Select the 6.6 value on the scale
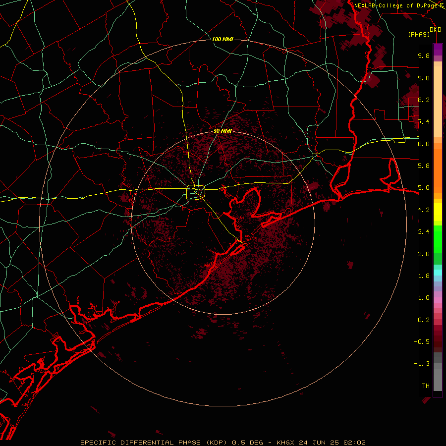 [424, 144]
